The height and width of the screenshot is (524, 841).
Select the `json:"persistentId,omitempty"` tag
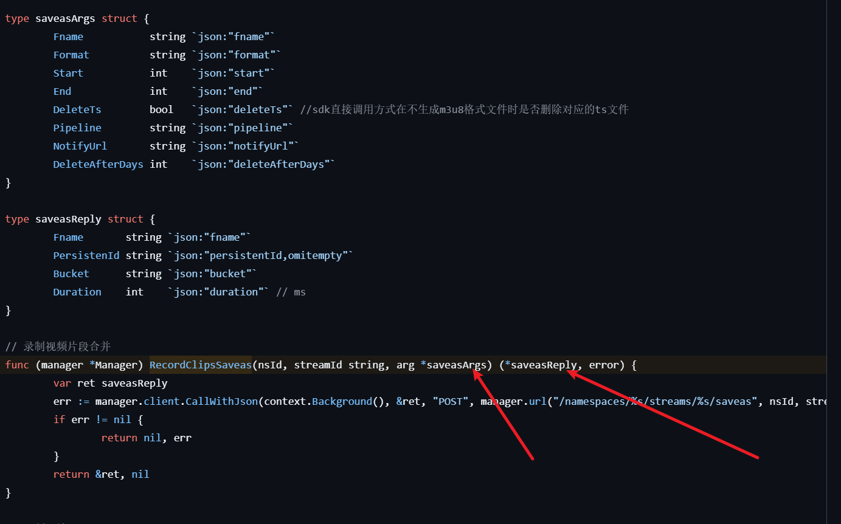pos(260,255)
